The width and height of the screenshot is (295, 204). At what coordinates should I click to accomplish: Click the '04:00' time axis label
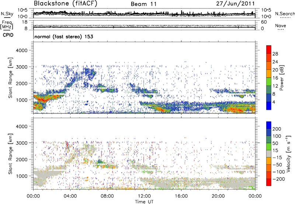[70, 196]
